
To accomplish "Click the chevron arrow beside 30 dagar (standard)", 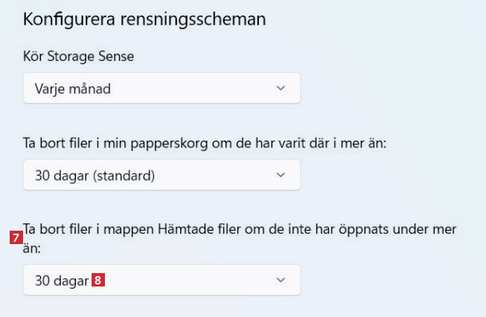I will click(281, 175).
